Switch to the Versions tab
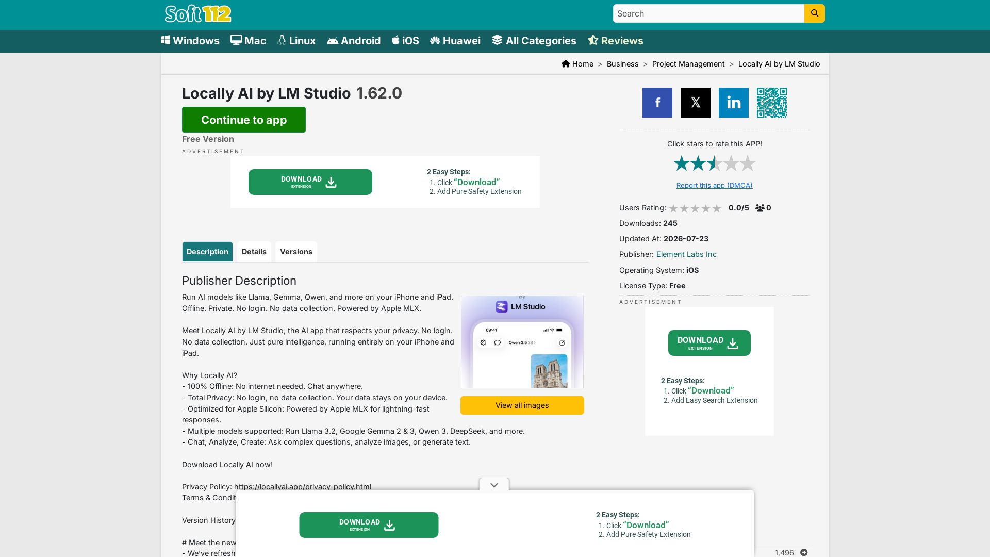The image size is (990, 557). pos(296,252)
